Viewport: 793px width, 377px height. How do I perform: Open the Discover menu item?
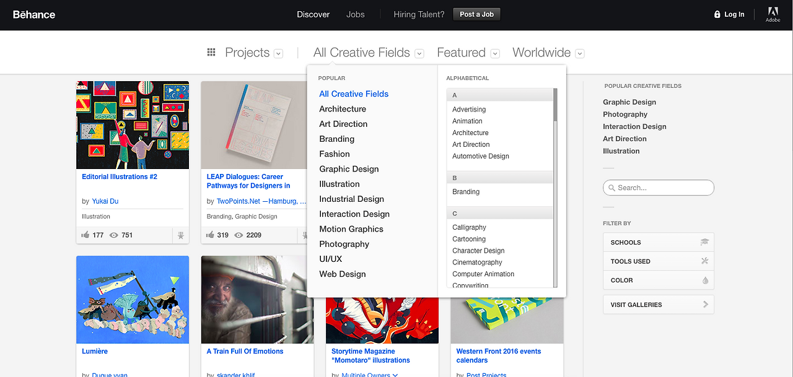pos(313,14)
